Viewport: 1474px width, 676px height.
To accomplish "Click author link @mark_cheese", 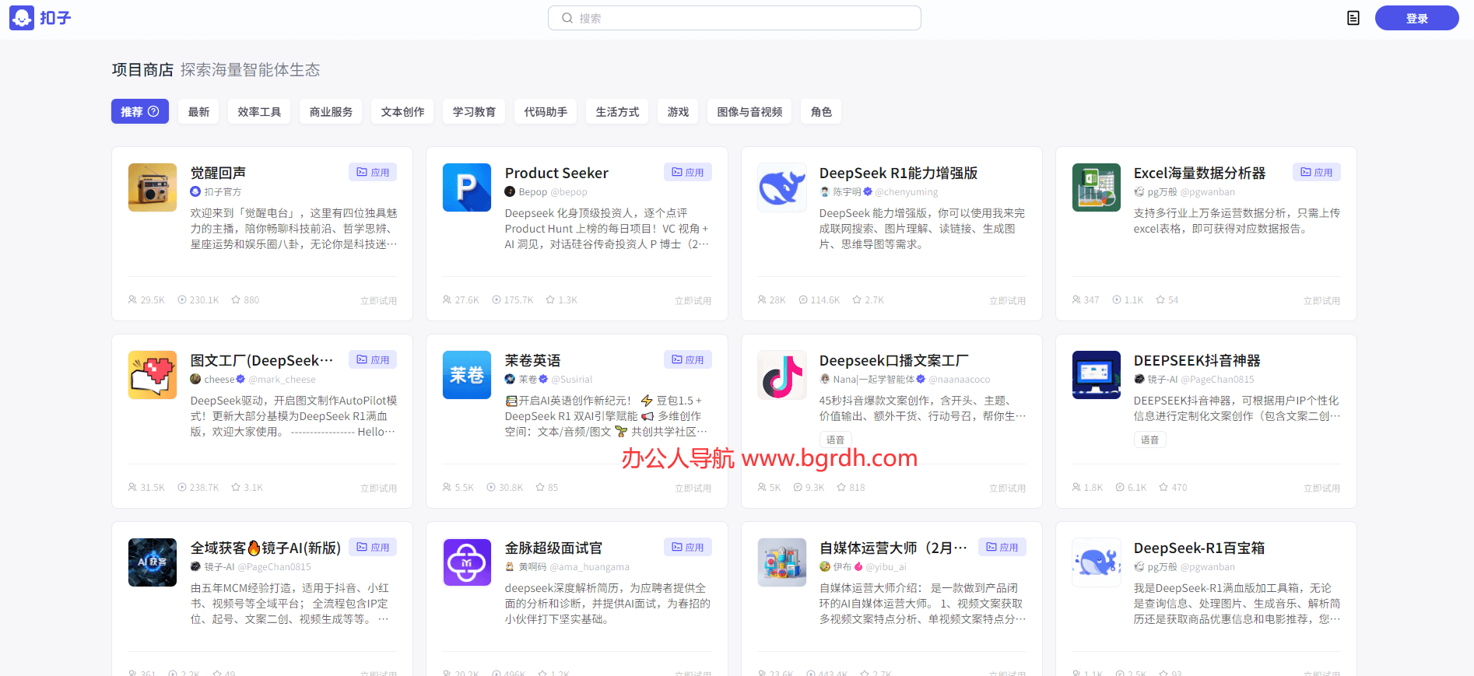I will (x=282, y=380).
